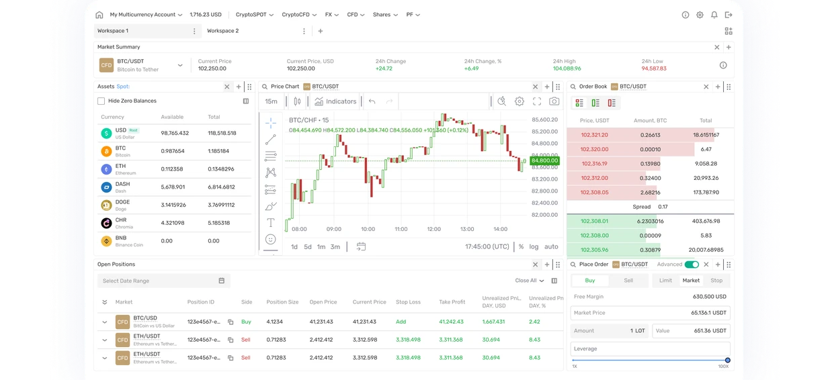Click the logout icon in top bar

click(729, 15)
